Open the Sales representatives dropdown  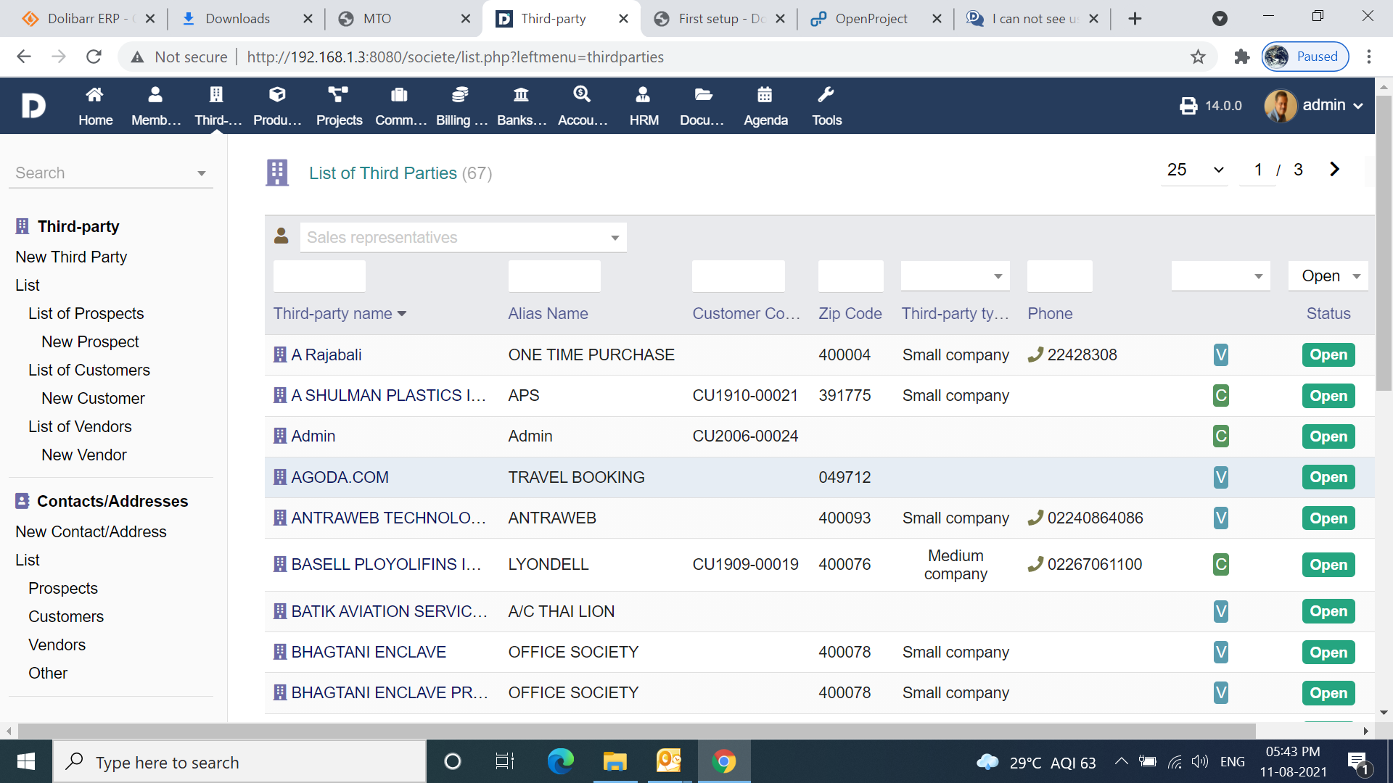[x=463, y=237]
